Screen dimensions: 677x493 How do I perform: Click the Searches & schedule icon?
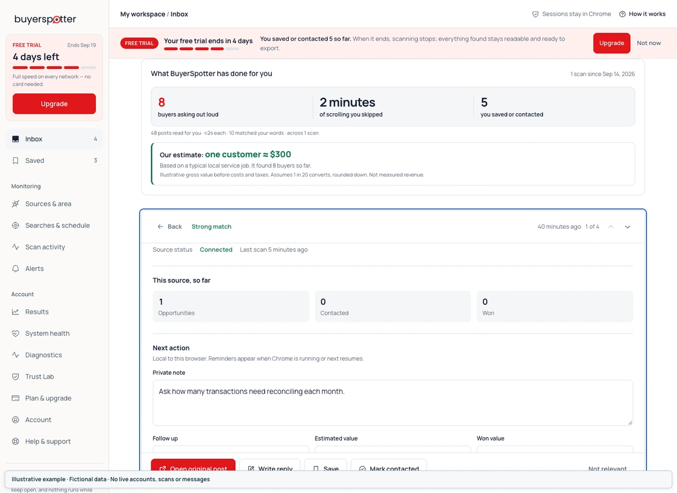pos(15,225)
